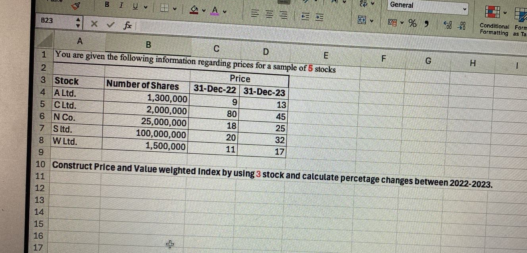Toggle Merge and Center
The image size is (527, 253).
coord(362,20)
